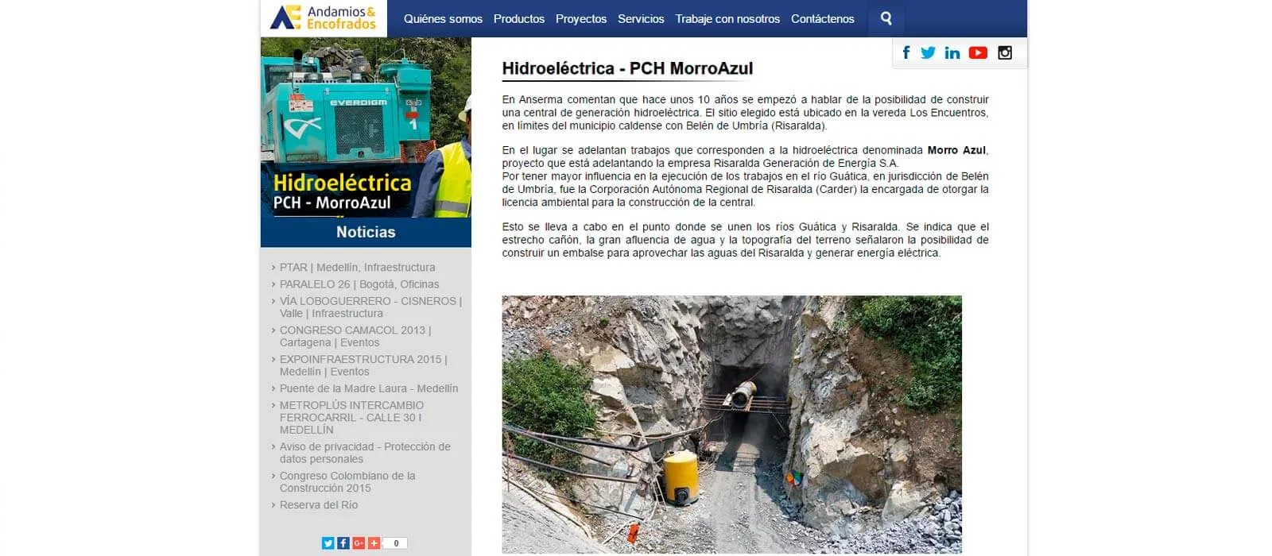Open EXPOINFRAESTRUCTURA 2015 news link

click(x=363, y=365)
